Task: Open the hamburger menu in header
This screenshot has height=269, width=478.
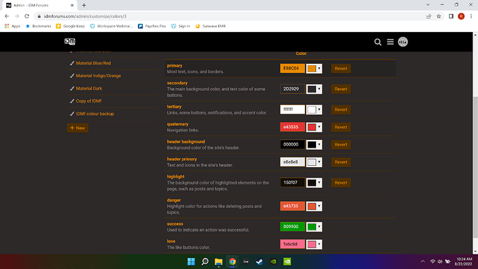Action: click(390, 42)
